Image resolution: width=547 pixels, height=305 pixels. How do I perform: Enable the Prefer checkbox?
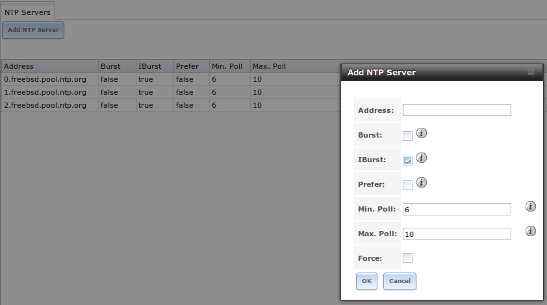(407, 185)
